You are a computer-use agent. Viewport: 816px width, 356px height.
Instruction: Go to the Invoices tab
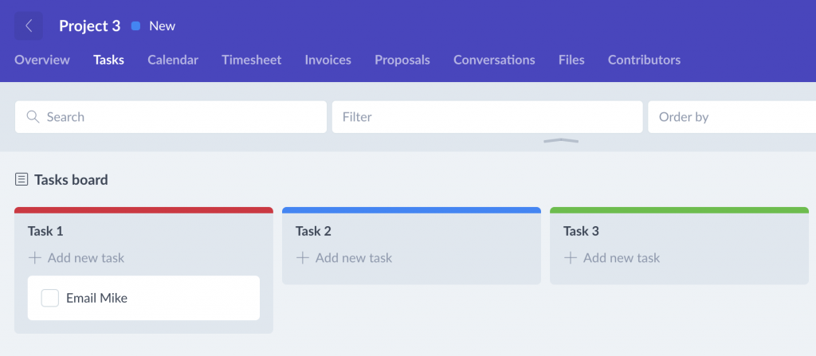(x=328, y=60)
